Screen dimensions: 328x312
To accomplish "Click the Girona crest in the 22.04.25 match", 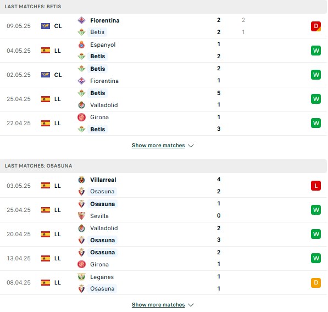I will pyautogui.click(x=81, y=117).
